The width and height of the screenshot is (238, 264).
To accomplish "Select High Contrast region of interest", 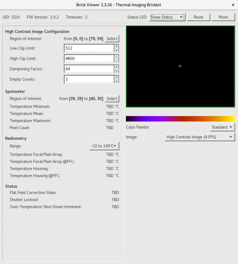I will tap(112, 39).
